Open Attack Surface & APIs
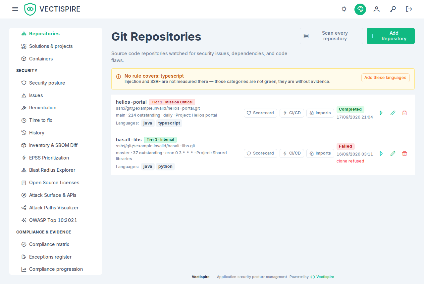 pyautogui.click(x=56, y=195)
